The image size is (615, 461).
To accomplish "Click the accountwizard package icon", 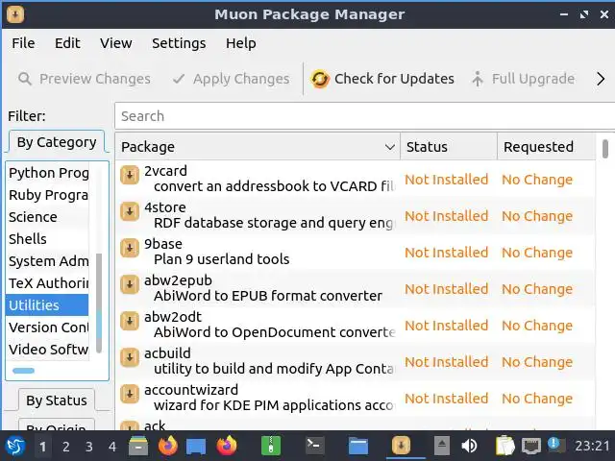I will (130, 395).
